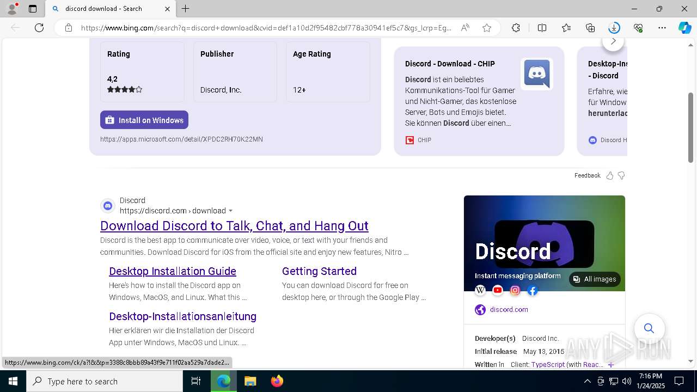Toggle split screen view icon
The height and width of the screenshot is (392, 697).
(542, 28)
